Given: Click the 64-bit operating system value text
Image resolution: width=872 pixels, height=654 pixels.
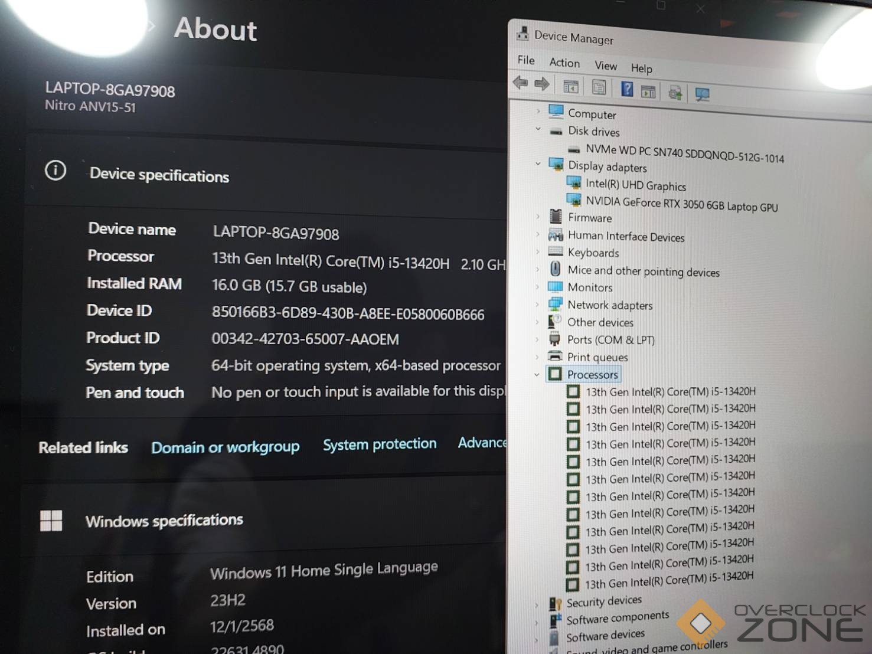Looking at the screenshot, I should coord(356,365).
